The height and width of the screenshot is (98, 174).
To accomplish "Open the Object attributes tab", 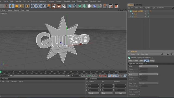I will (141, 61).
